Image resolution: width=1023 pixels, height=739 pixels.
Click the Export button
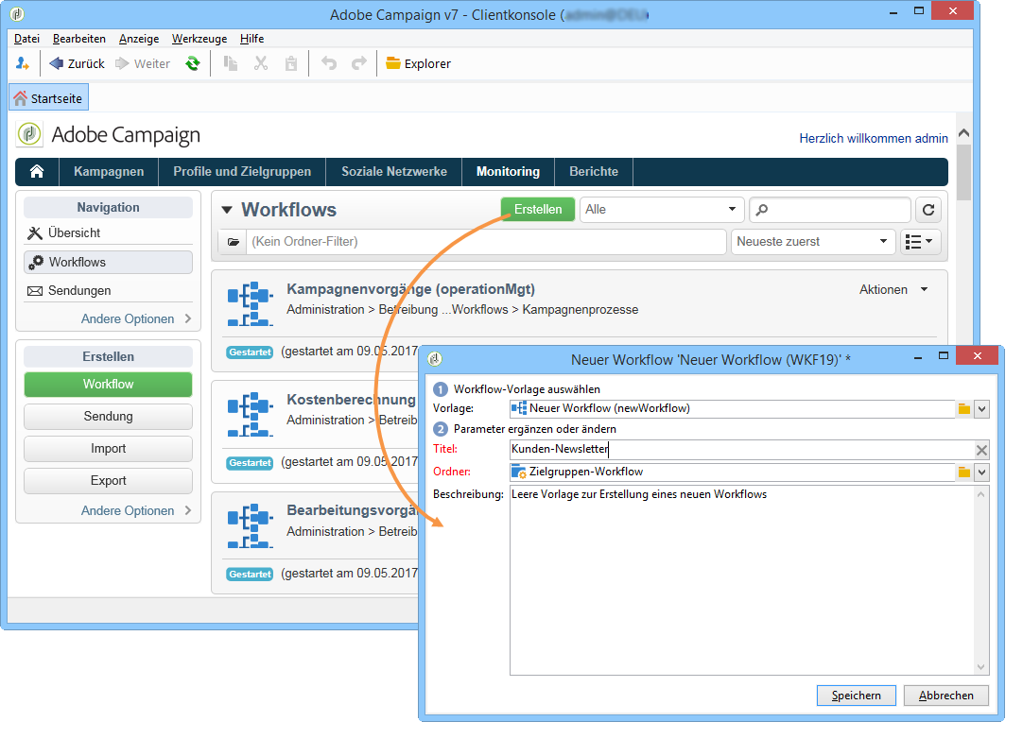[x=109, y=481]
